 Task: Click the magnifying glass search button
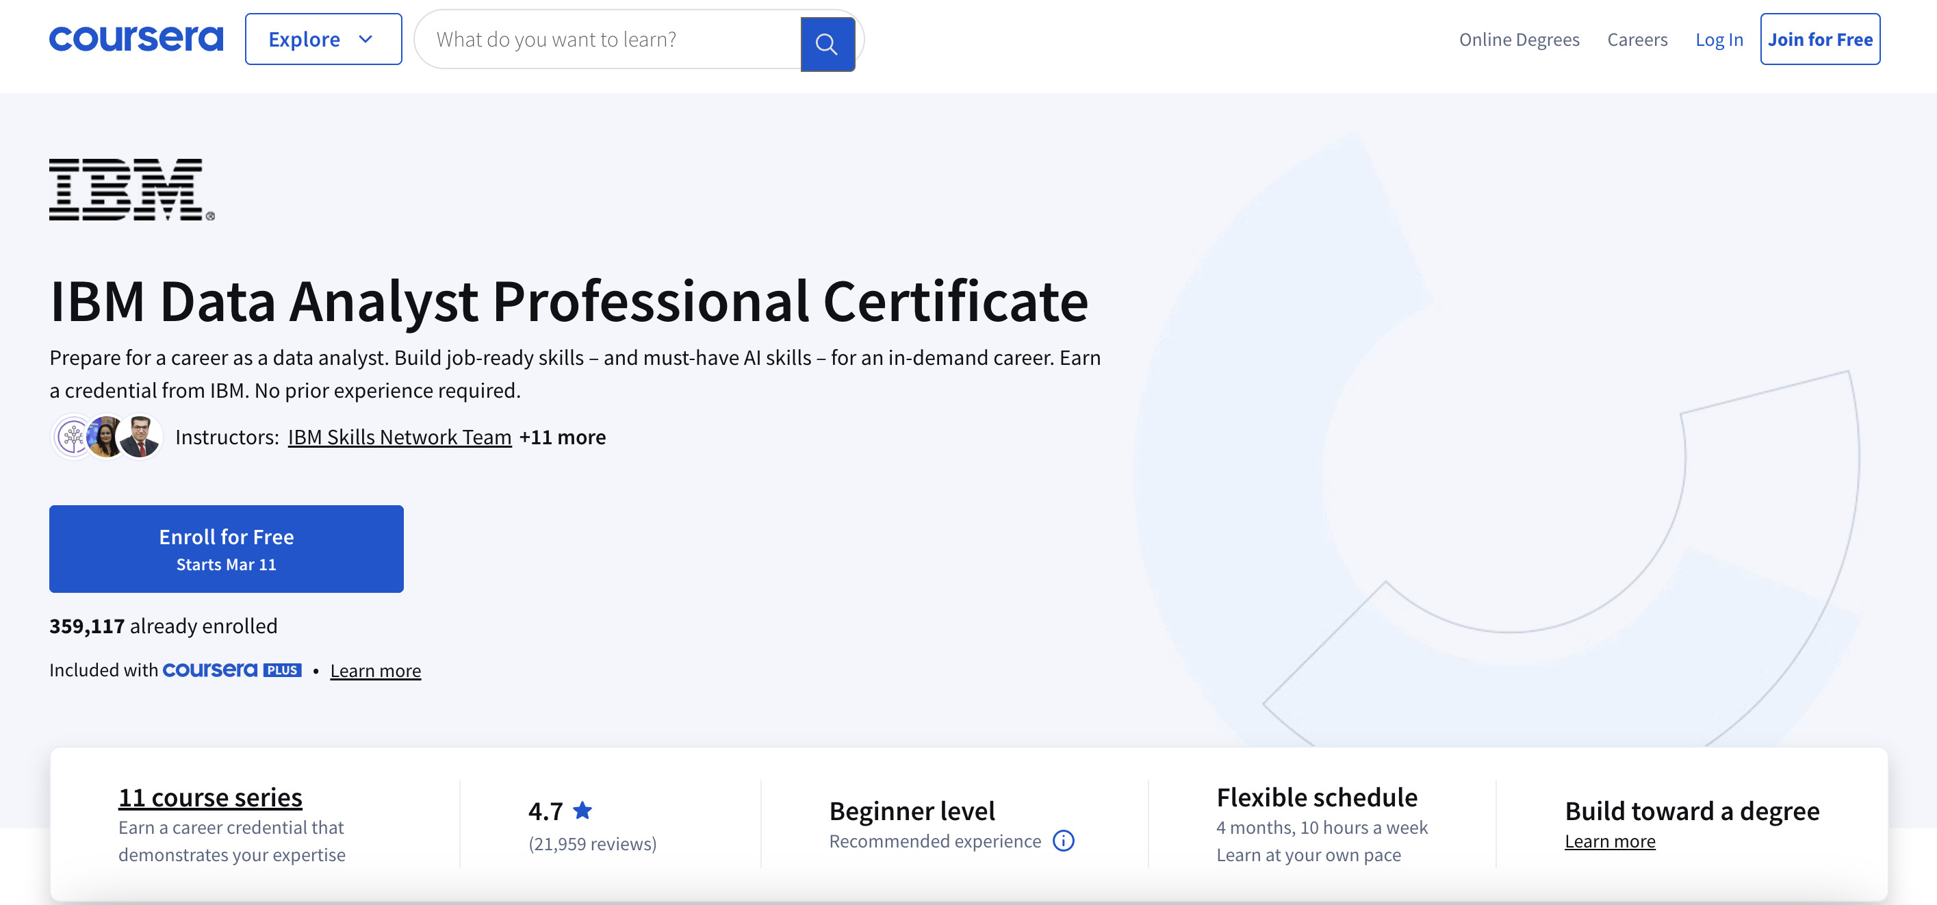827,44
